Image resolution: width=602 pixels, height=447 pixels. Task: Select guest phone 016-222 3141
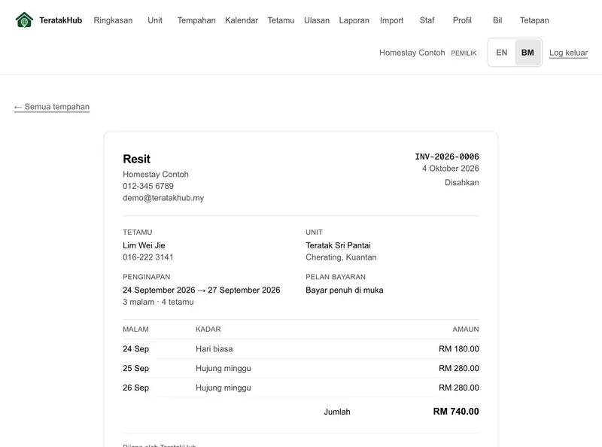coord(147,257)
